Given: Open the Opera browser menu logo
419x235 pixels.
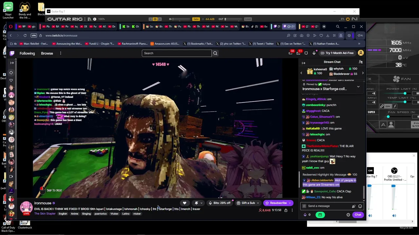Looking at the screenshot, I should (x=10, y=26).
